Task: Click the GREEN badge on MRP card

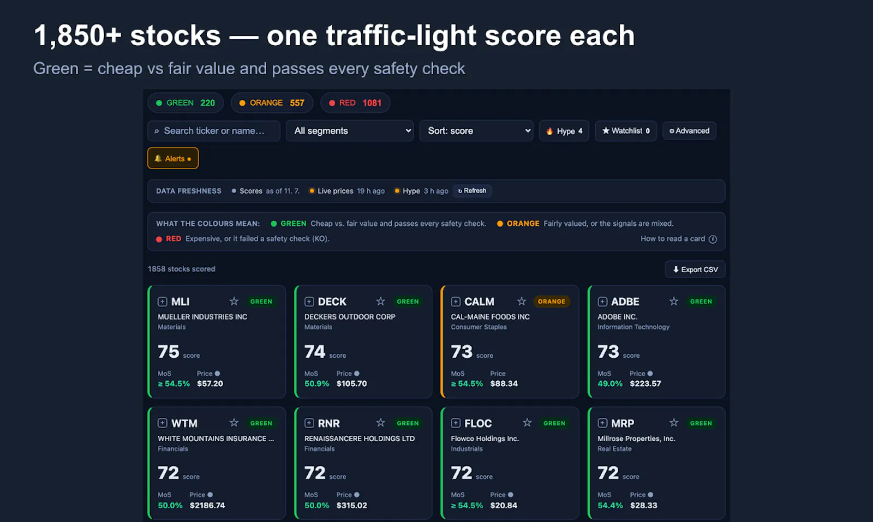Action: [x=701, y=423]
